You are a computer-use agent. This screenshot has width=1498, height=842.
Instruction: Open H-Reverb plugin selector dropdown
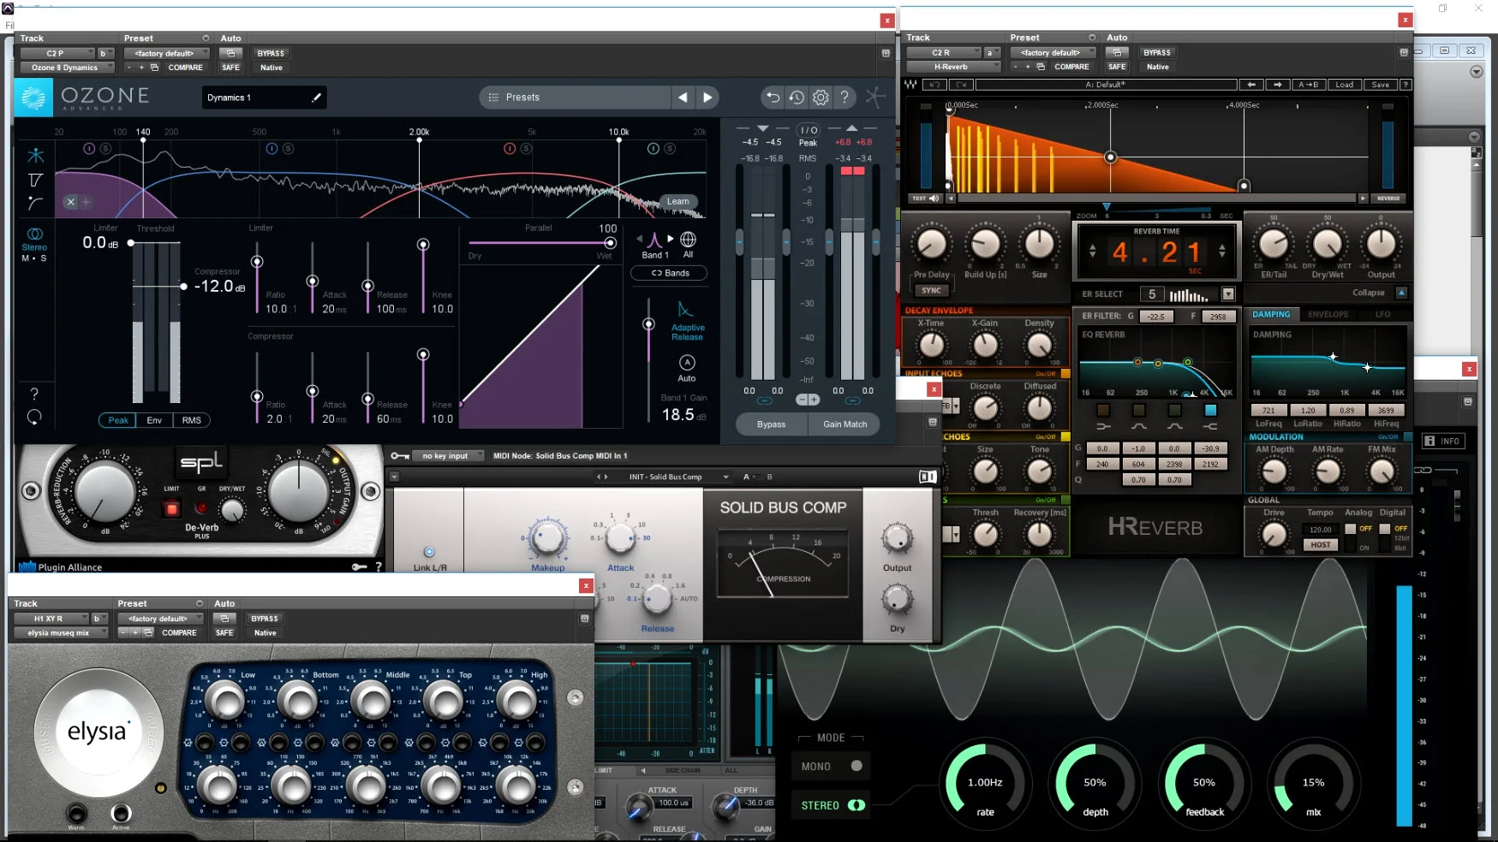[955, 67]
